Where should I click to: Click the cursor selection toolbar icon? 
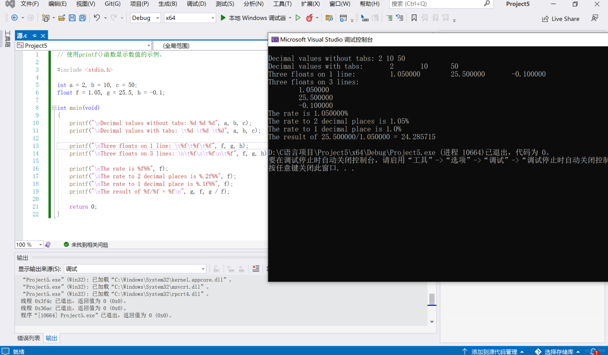pyautogui.click(x=365, y=18)
